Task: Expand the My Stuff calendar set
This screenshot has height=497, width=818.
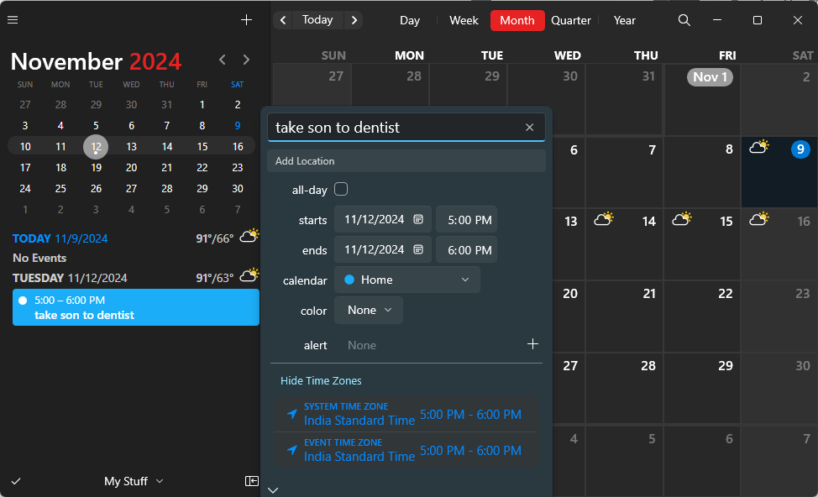Action: click(133, 481)
